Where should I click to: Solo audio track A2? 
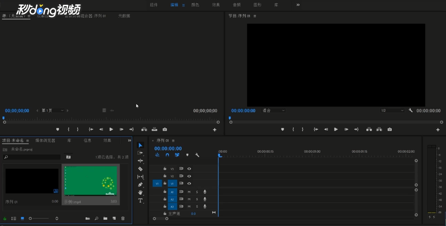tap(197, 199)
